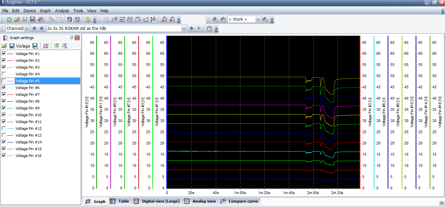Viewport: 445px width, 207px height.
Task: Go to previous recording arrow after title box
Action: [x=191, y=29]
